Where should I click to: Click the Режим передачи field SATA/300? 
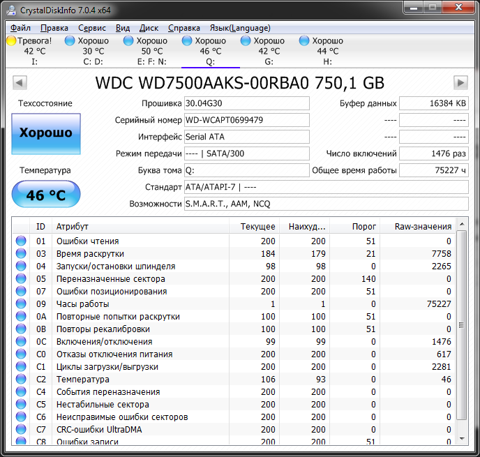246,153
